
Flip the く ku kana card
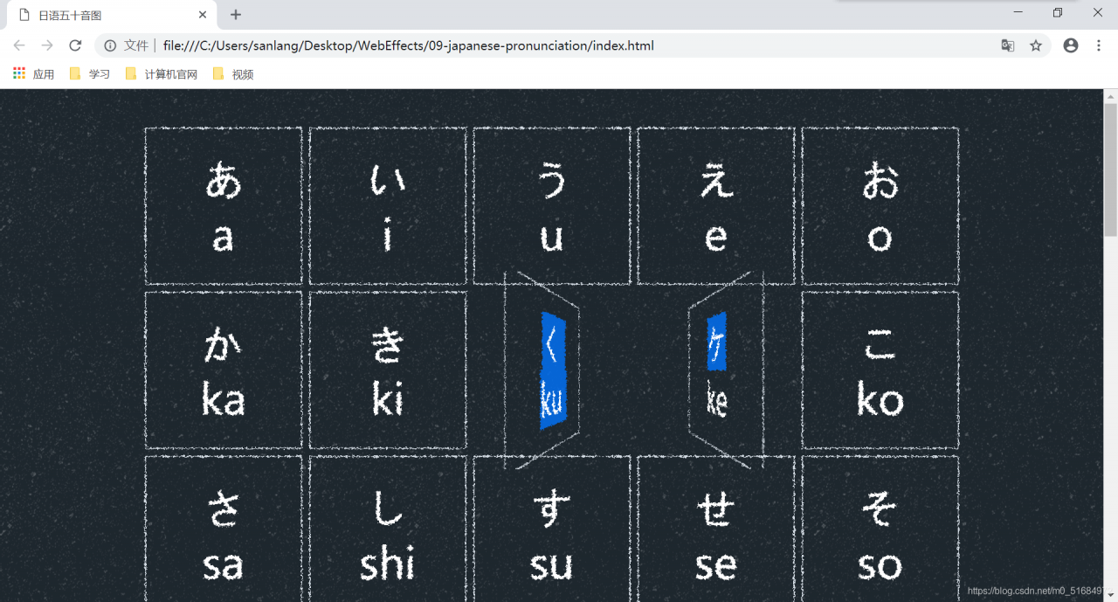pyautogui.click(x=551, y=370)
